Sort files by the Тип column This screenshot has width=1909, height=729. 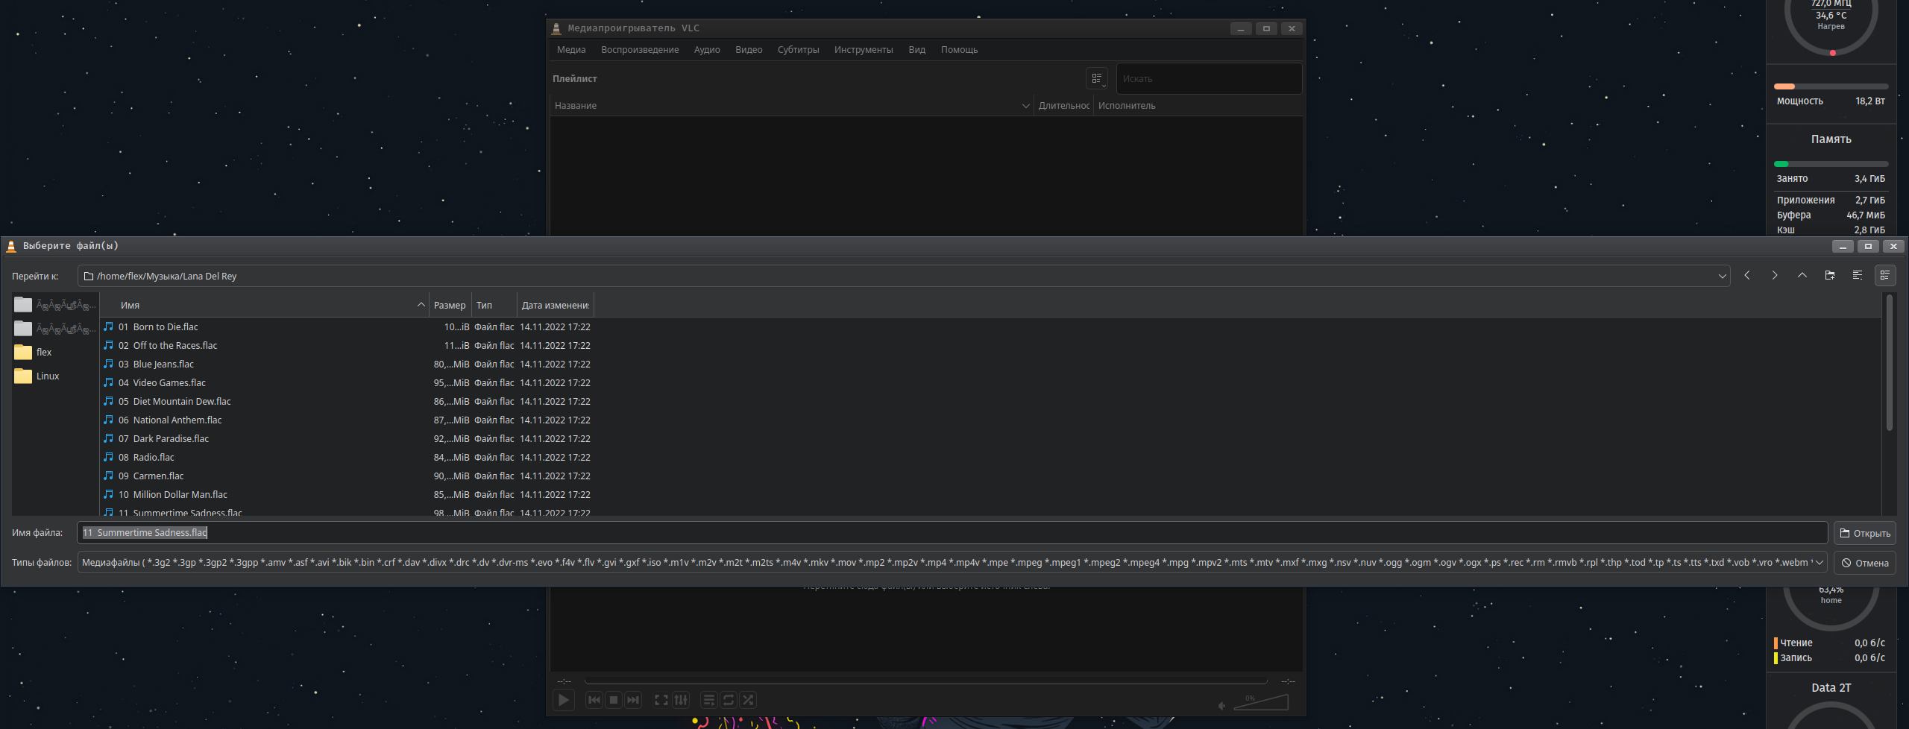(494, 306)
